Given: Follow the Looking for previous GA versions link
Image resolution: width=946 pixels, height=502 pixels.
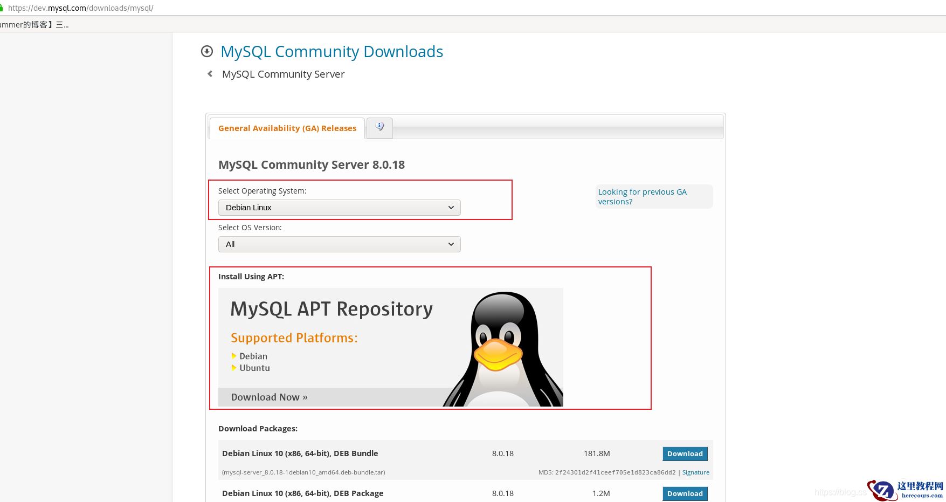Looking at the screenshot, I should [642, 197].
